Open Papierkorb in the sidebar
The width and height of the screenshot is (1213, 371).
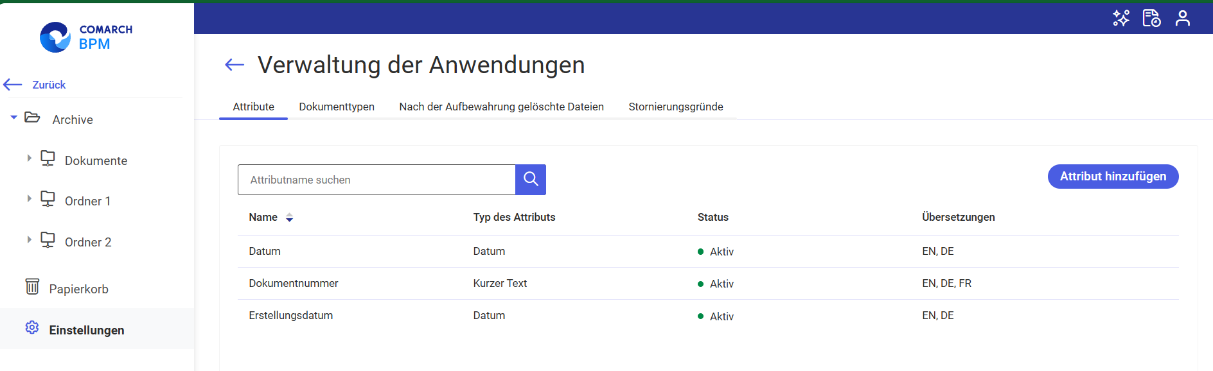pos(78,289)
